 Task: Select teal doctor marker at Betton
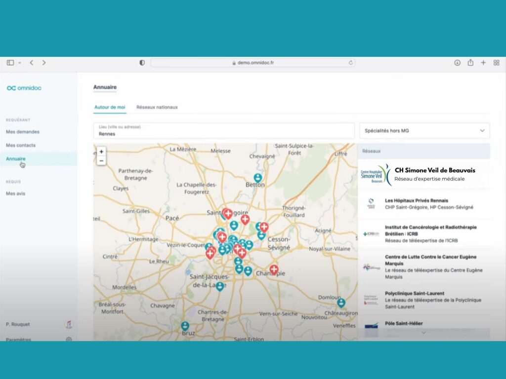pos(258,178)
